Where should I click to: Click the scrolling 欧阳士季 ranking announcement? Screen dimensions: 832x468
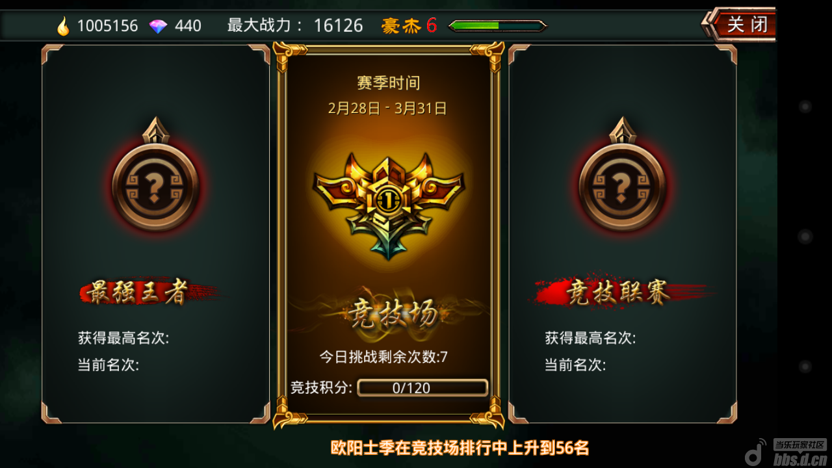point(460,448)
